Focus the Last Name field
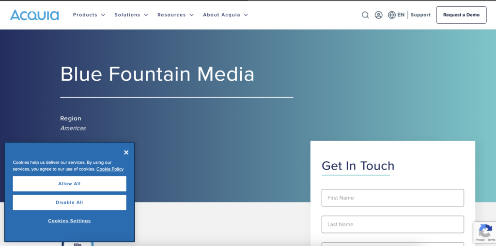 (x=392, y=224)
